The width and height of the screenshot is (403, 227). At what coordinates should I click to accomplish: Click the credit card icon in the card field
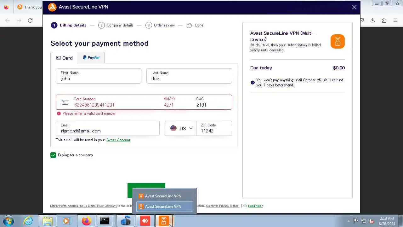pos(65,102)
